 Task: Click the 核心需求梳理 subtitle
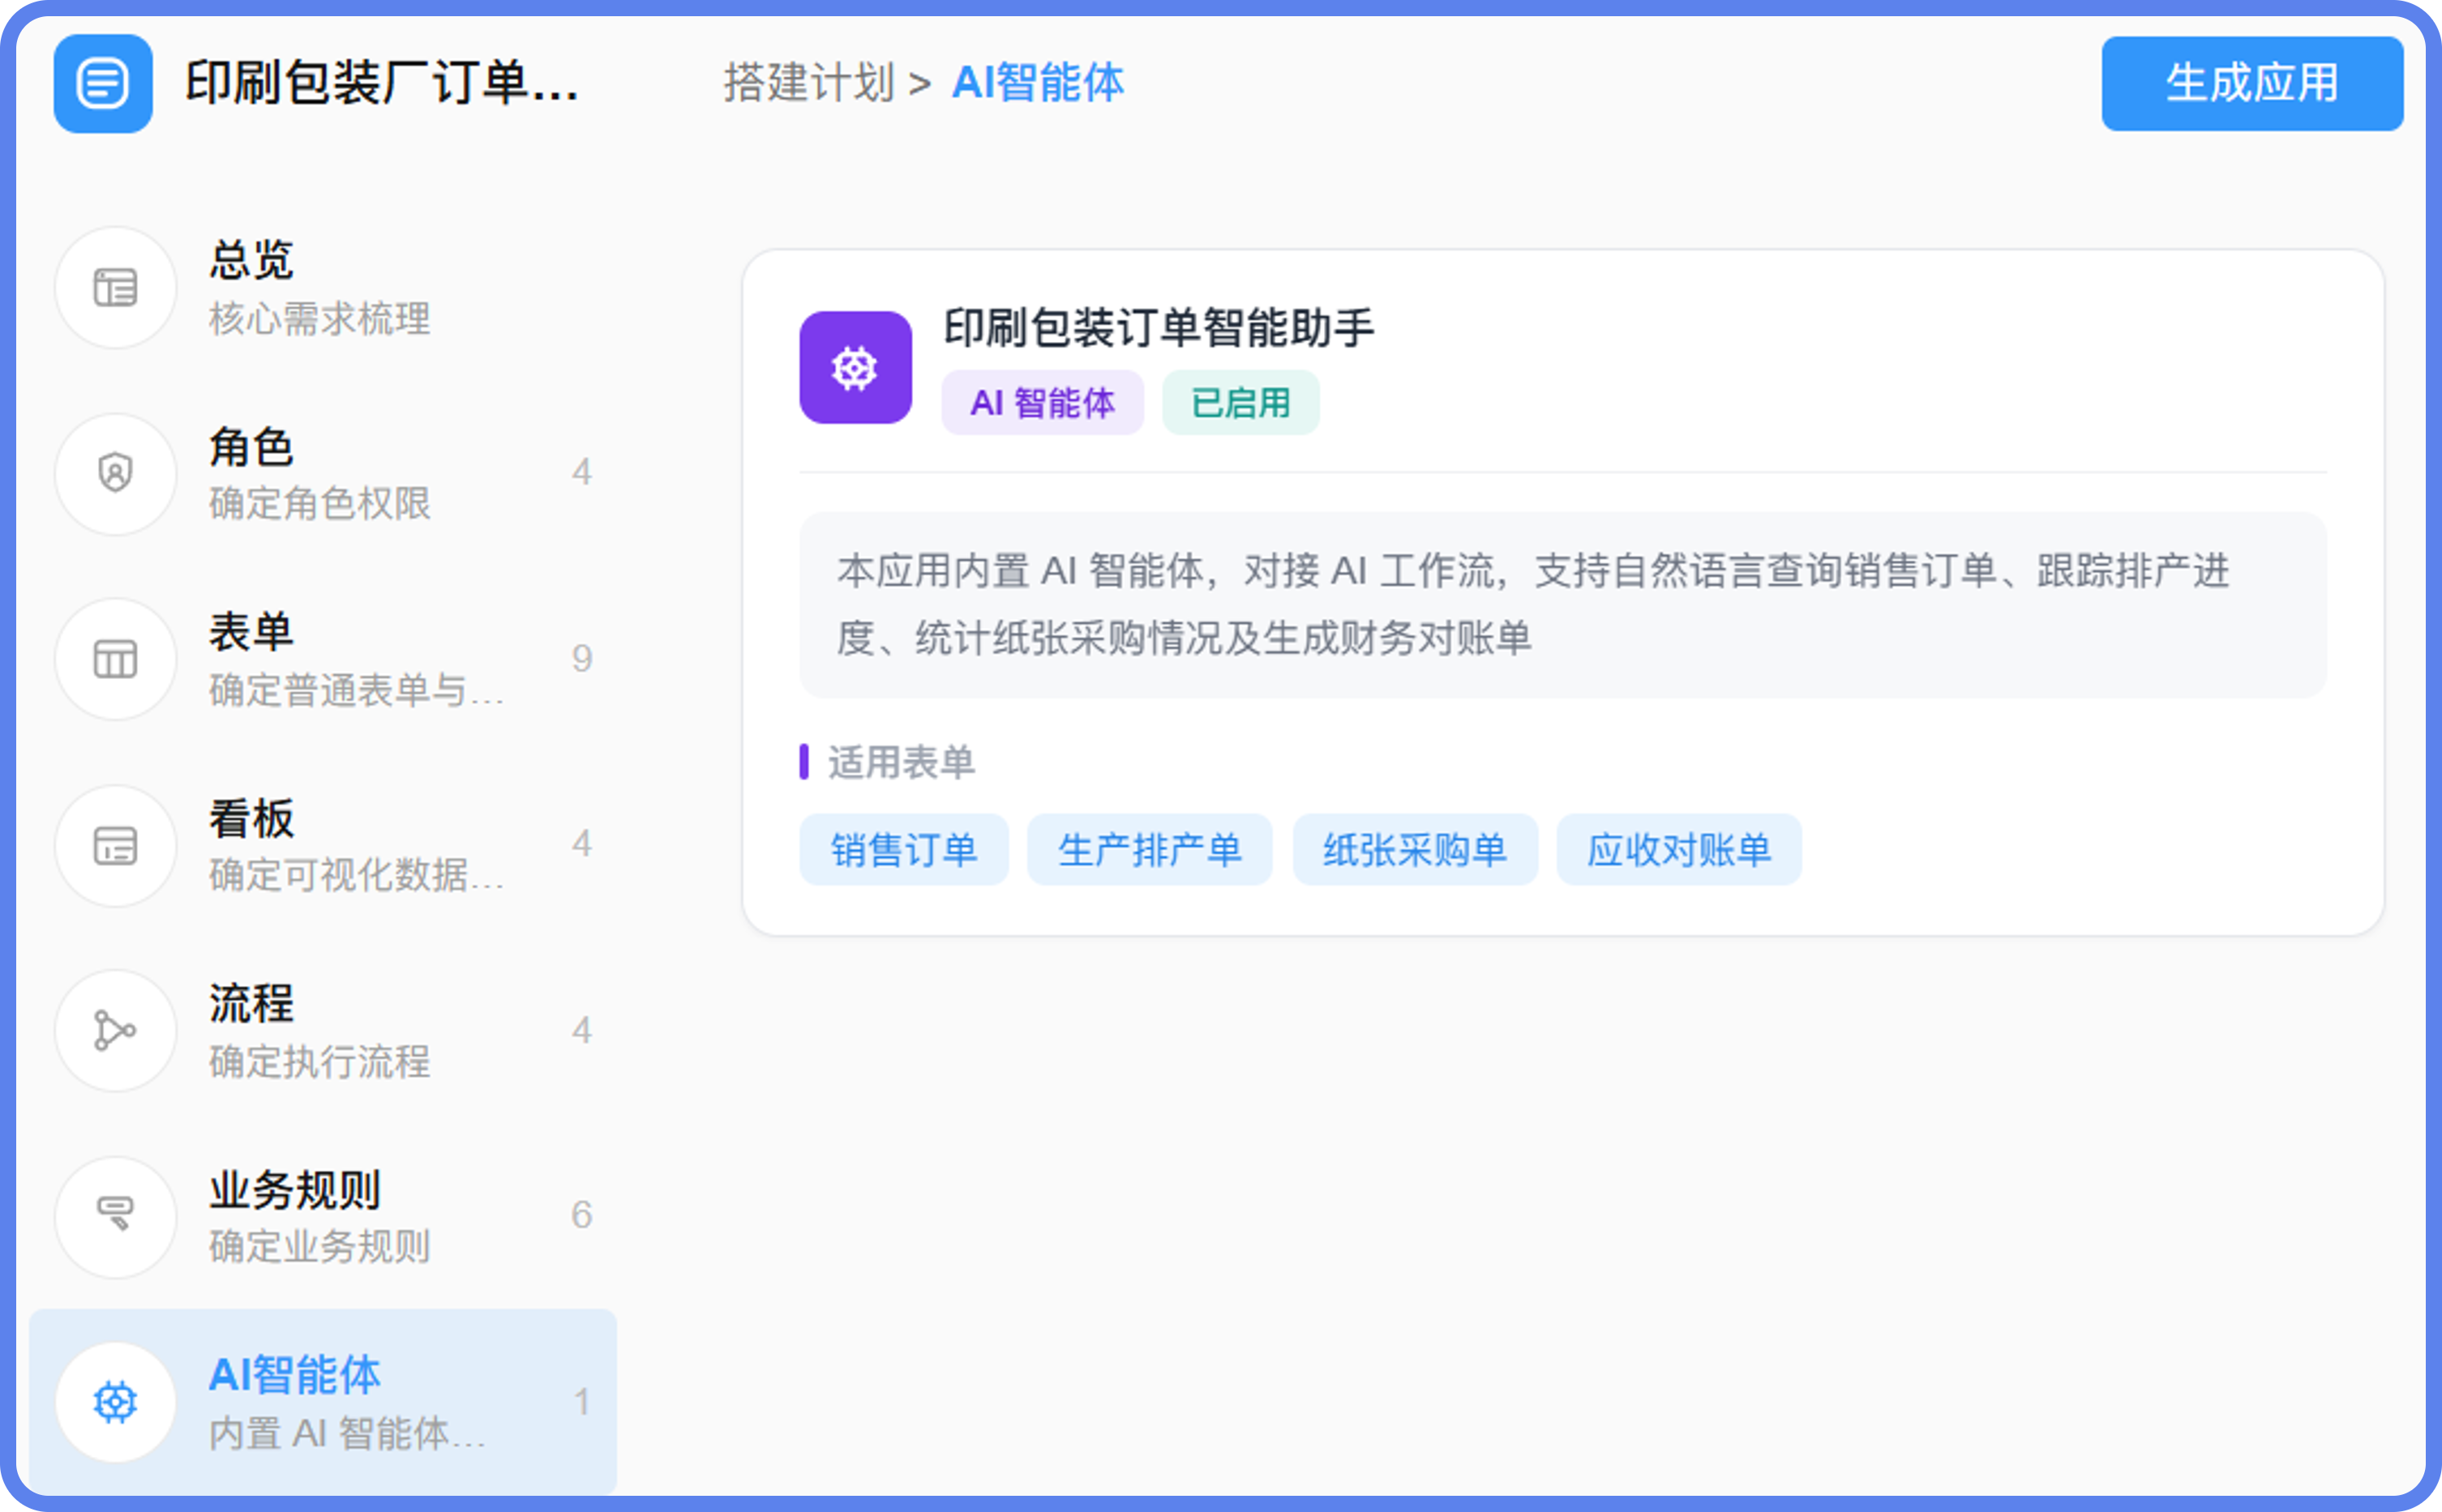coord(320,320)
